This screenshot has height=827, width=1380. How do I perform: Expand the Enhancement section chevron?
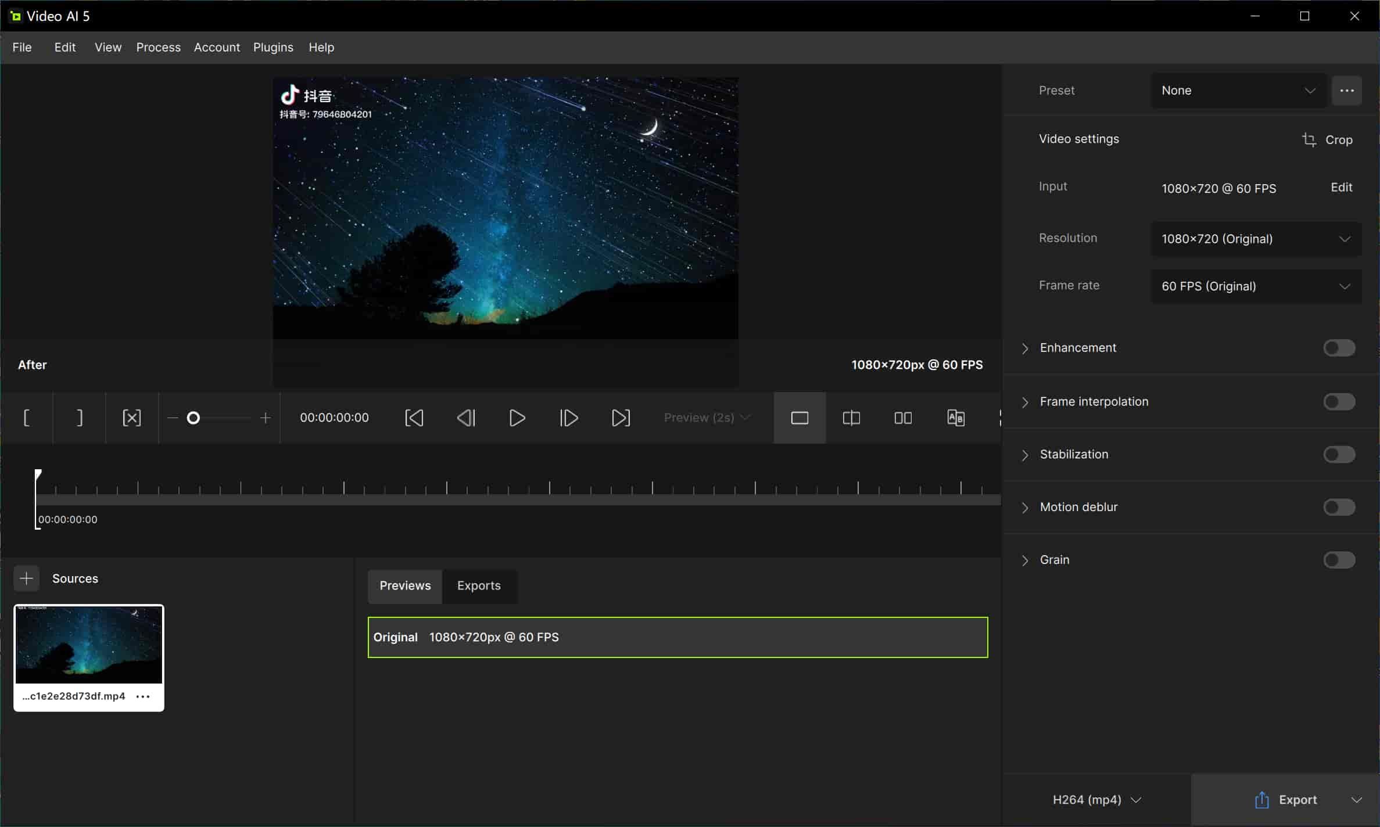(1025, 348)
